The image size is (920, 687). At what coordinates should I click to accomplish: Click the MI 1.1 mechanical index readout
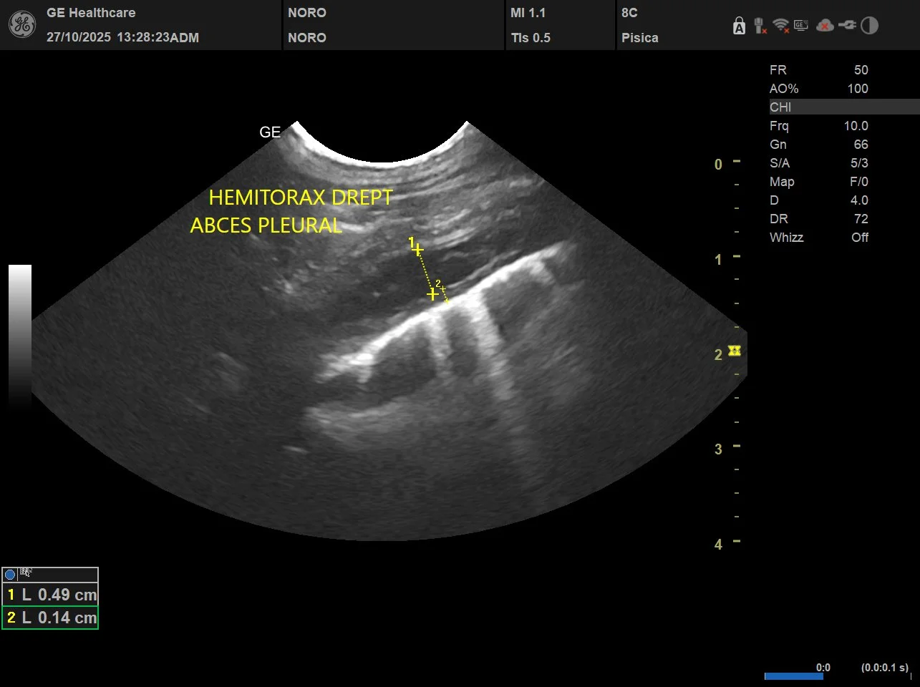528,13
